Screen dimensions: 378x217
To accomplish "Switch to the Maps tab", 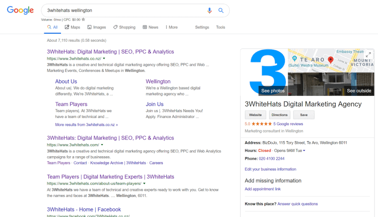I will click(72, 27).
